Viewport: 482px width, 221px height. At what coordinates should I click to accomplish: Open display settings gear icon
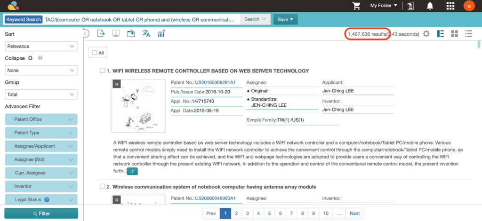point(426,34)
